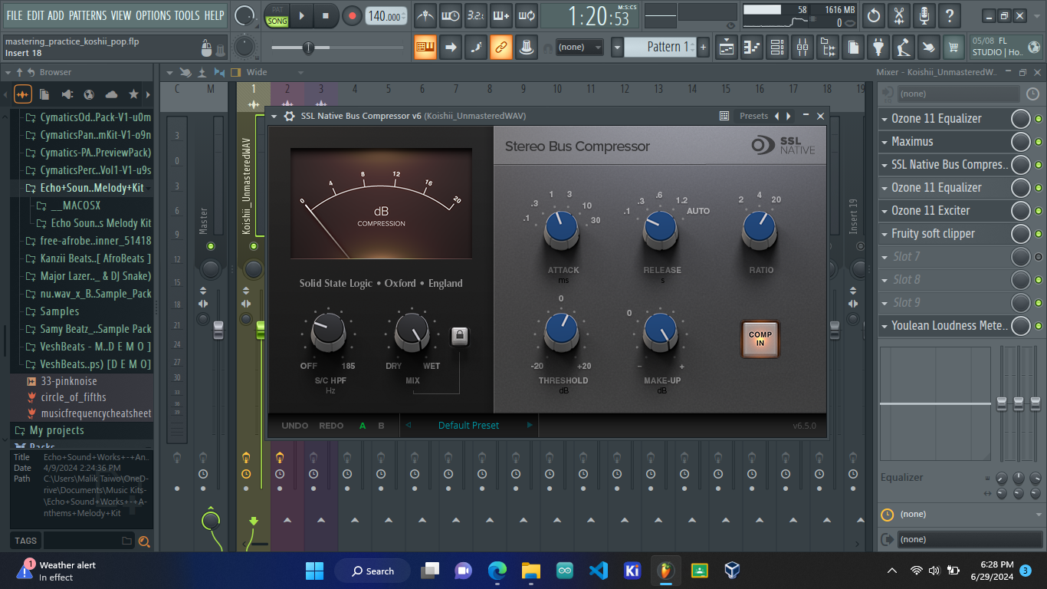Toggle the Slot 7 enable LED
The width and height of the screenshot is (1047, 589).
pyautogui.click(x=1039, y=257)
